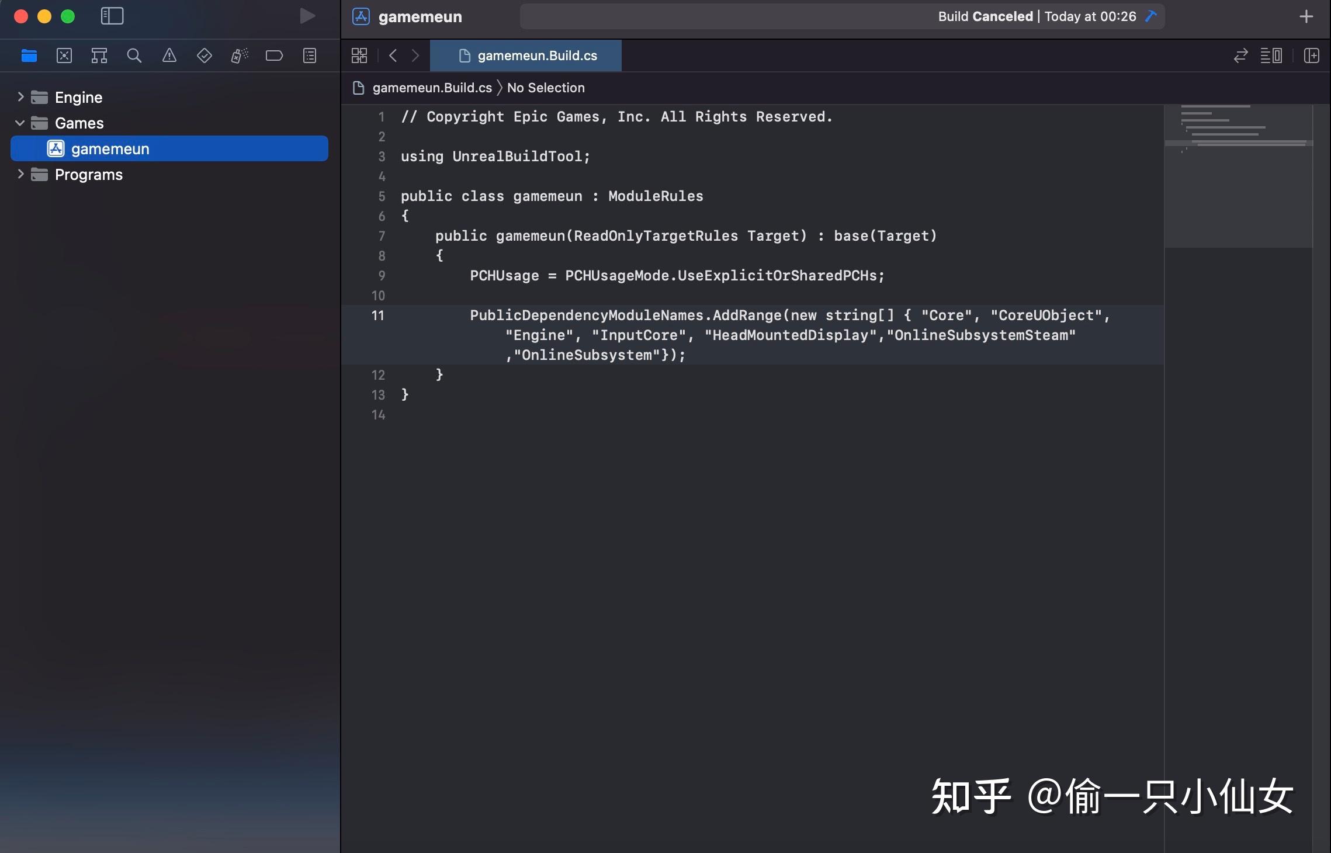Click the PCHUsage assignment line

click(x=677, y=276)
